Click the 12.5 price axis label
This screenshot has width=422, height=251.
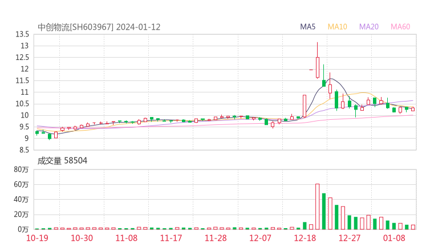pos(22,58)
